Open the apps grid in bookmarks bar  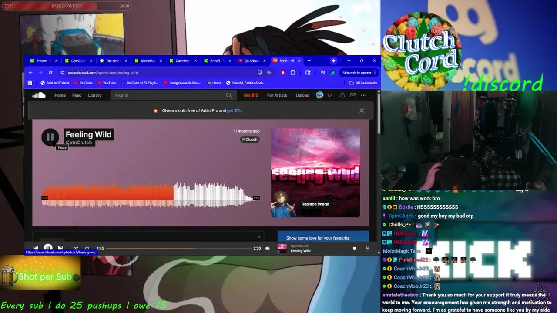pyautogui.click(x=30, y=83)
